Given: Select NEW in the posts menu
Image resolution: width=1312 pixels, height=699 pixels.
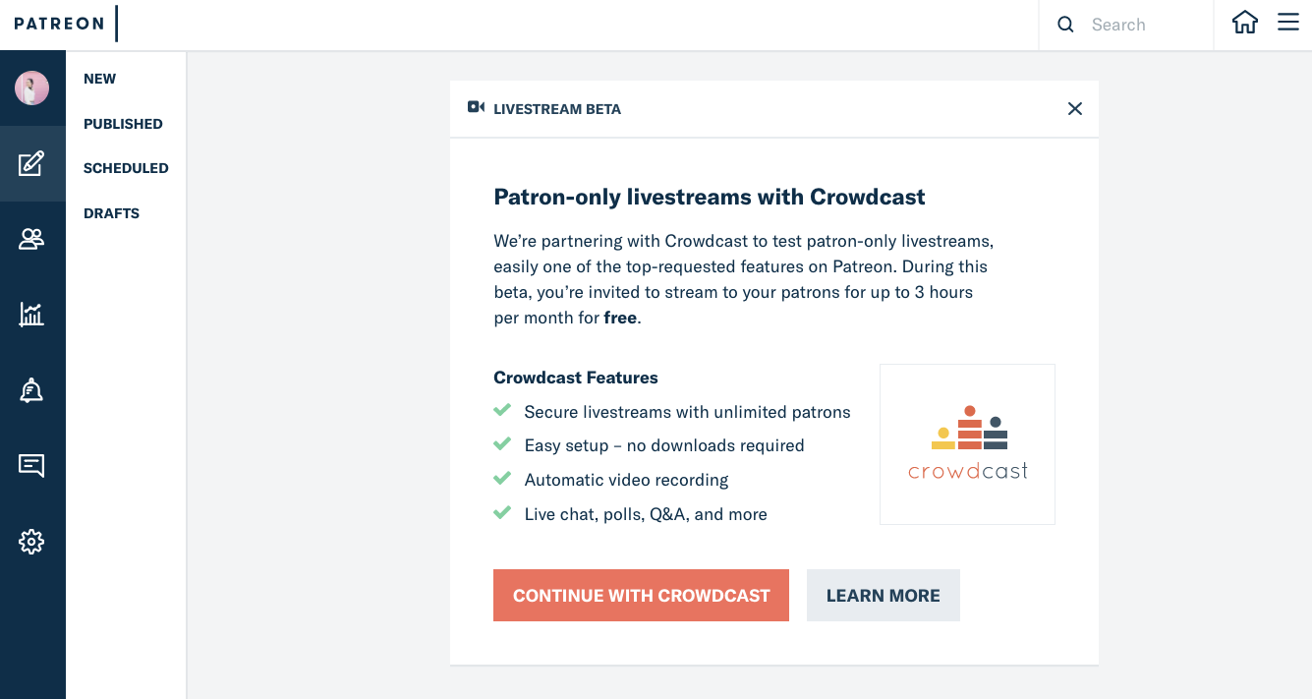Looking at the screenshot, I should click(x=100, y=79).
